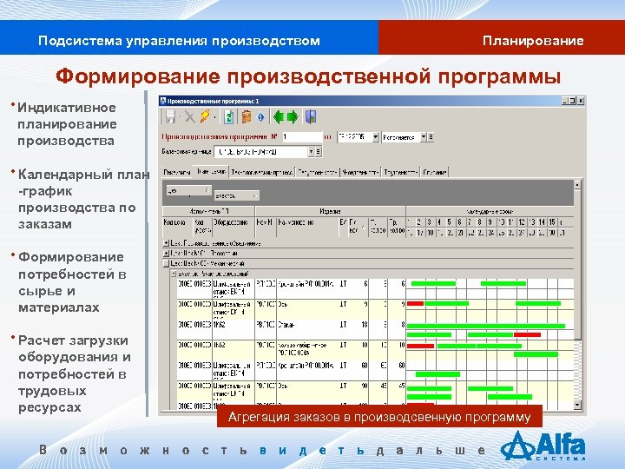Click quantity cell "18" in Стакан row
The height and width of the screenshot is (469, 625).
tap(359, 329)
